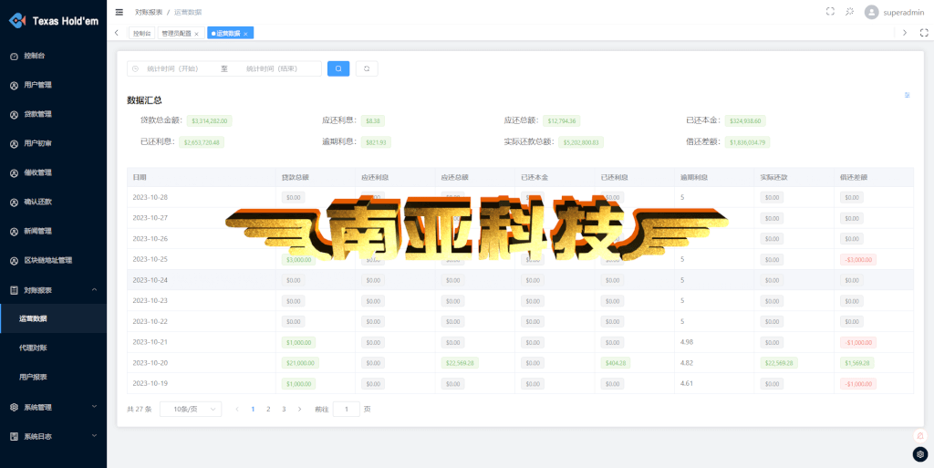Click the gear icon beside 系统管理
Screen dimensions: 934x468
(15, 407)
